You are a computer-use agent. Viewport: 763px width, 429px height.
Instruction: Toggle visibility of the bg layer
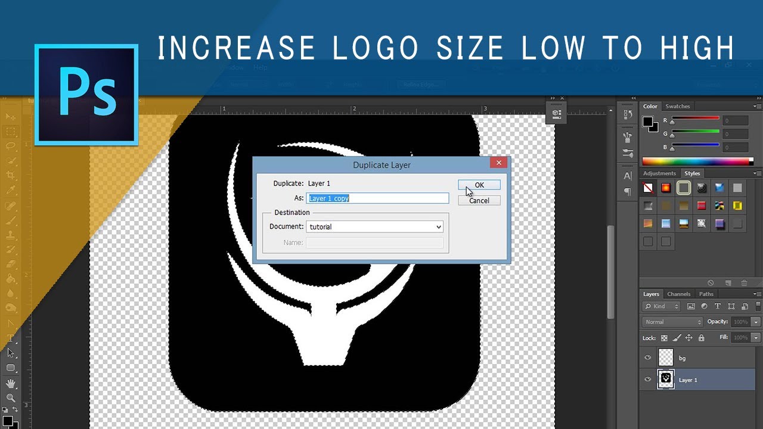[x=648, y=357]
